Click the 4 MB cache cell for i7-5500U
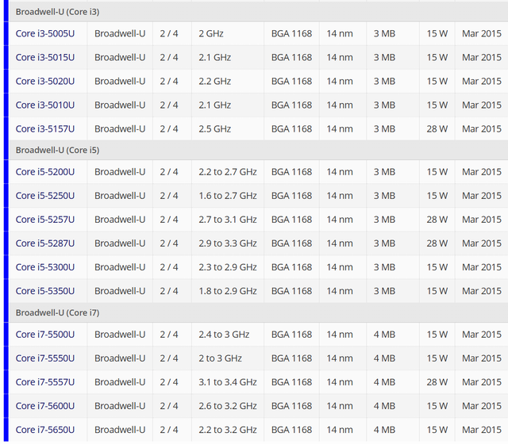Viewport: 508px width, 444px height. (x=393, y=335)
